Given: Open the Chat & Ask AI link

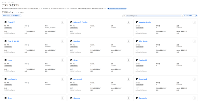Looking at the screenshot, I should (13, 41).
